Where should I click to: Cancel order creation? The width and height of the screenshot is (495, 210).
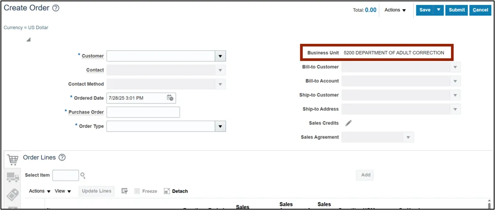point(480,10)
